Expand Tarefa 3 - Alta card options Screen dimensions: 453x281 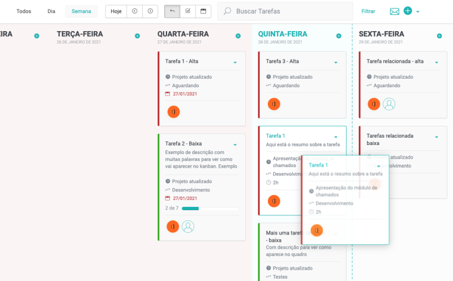tap(336, 62)
